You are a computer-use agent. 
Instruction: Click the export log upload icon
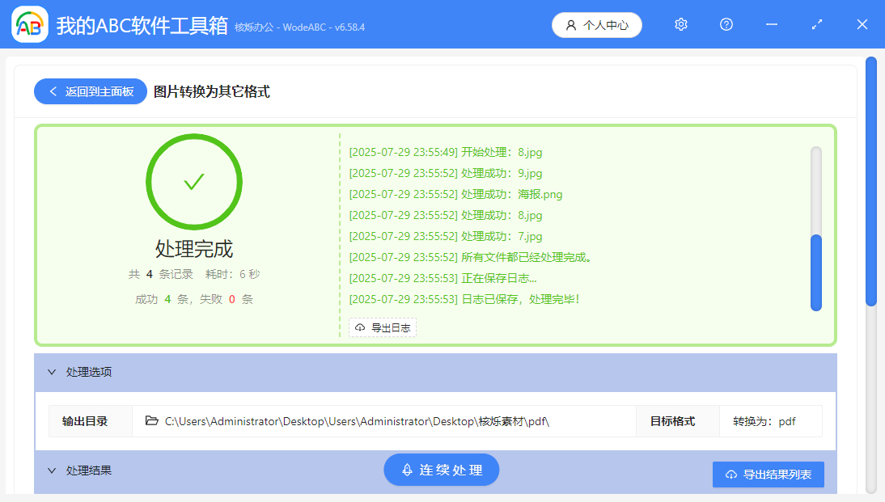tap(361, 327)
